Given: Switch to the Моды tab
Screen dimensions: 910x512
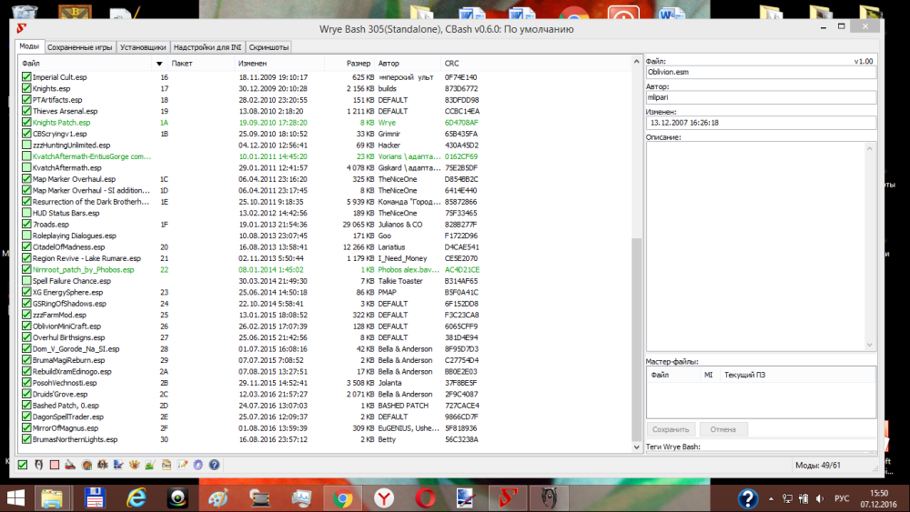Looking at the screenshot, I should [x=29, y=46].
